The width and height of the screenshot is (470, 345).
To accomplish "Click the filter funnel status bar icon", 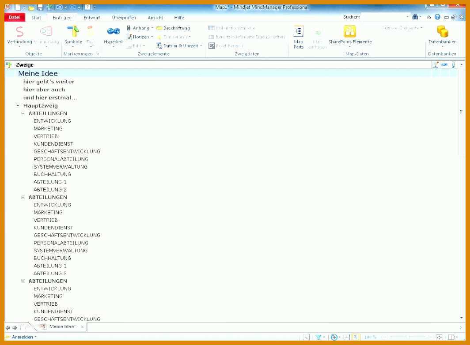I will point(318,337).
